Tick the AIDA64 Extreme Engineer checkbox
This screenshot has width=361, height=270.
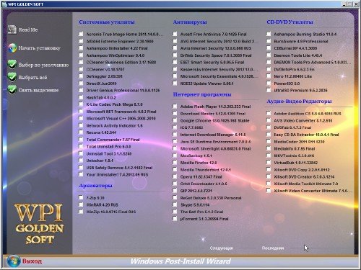click(x=81, y=41)
